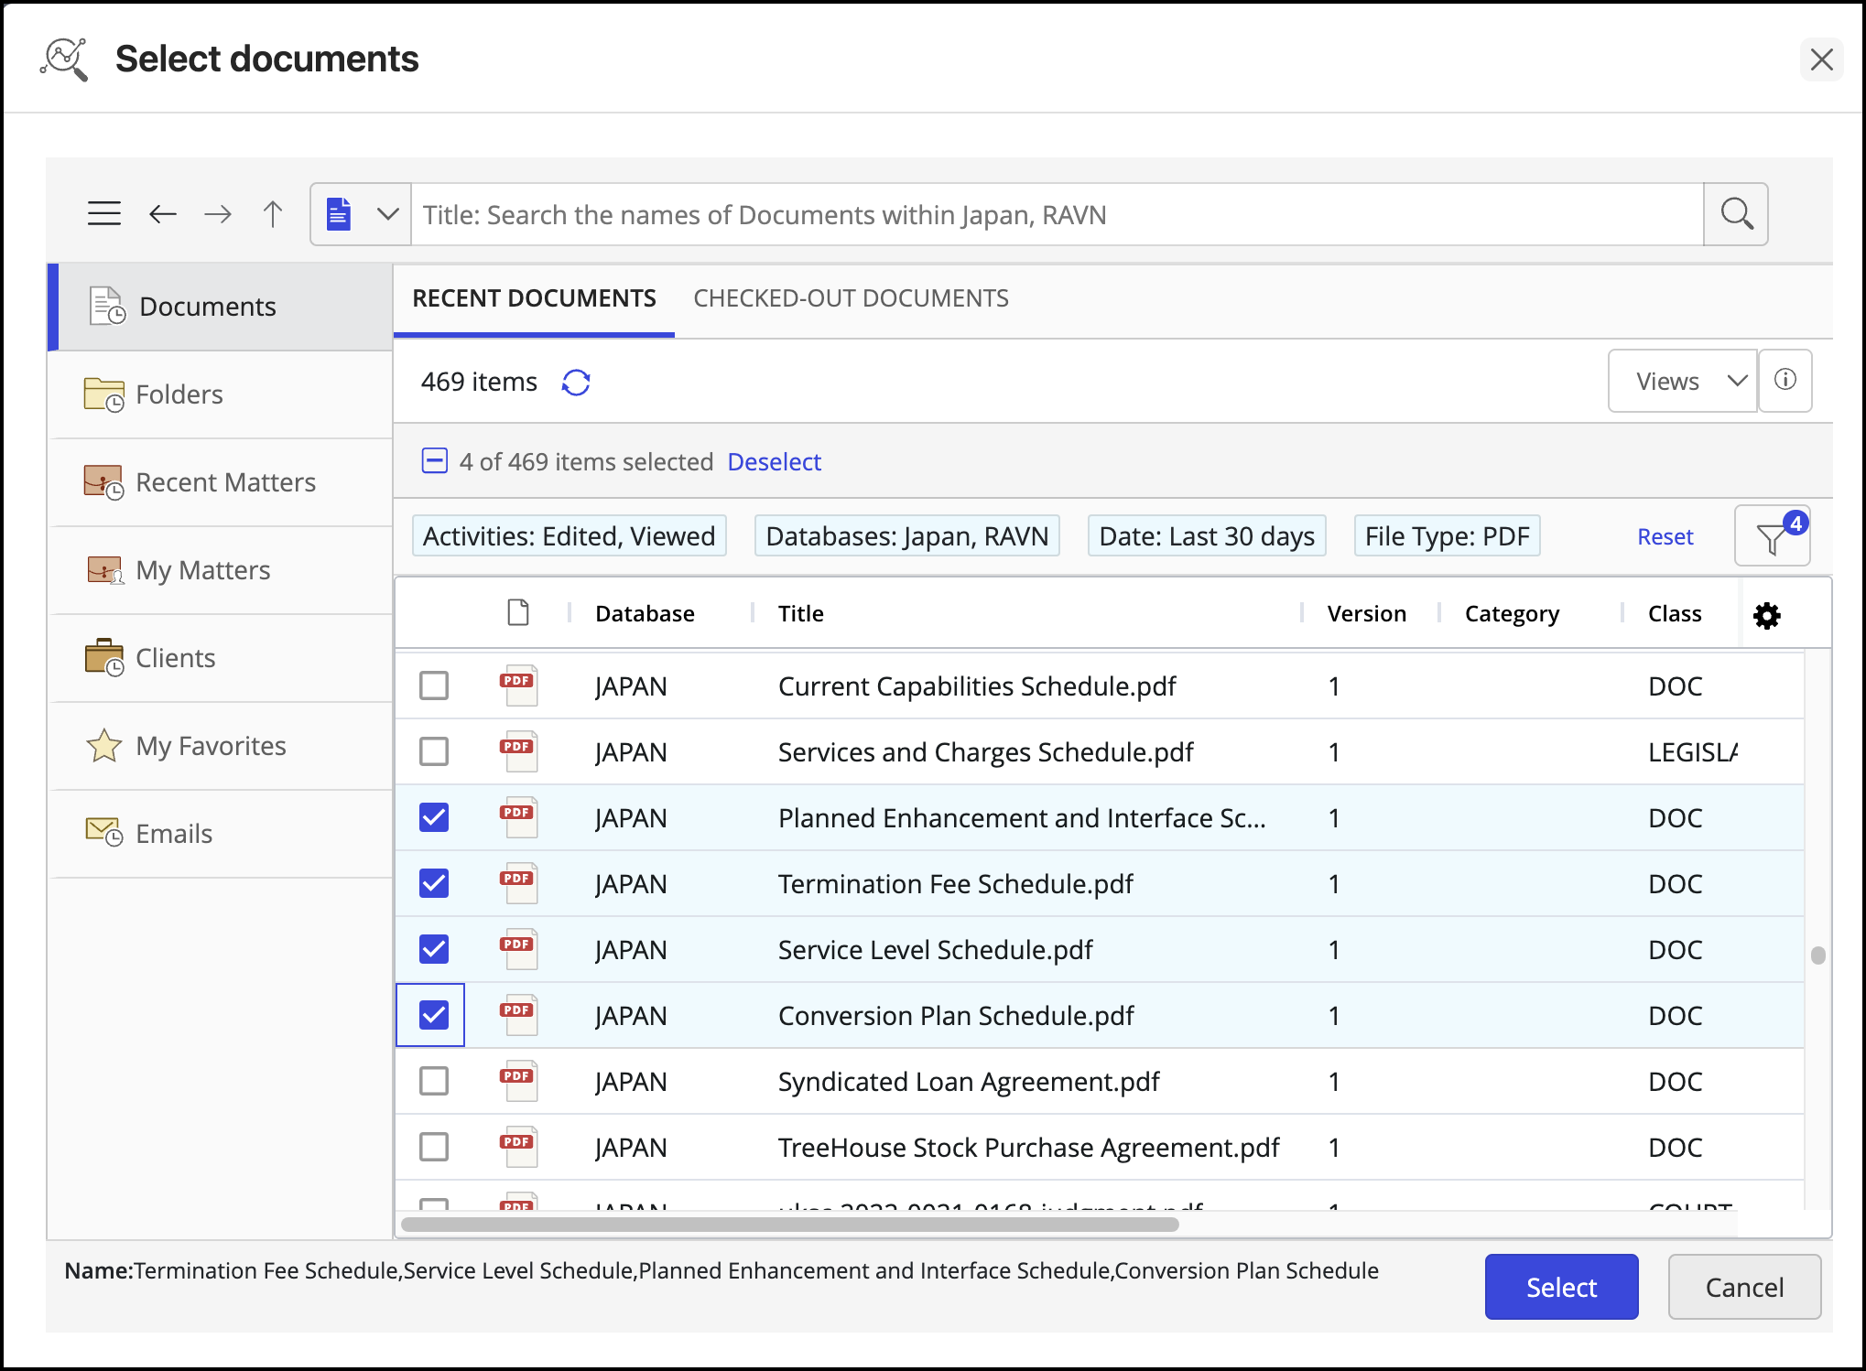The width and height of the screenshot is (1866, 1371).
Task: Check Syndicated Loan Agreement.pdf checkbox
Action: click(434, 1081)
